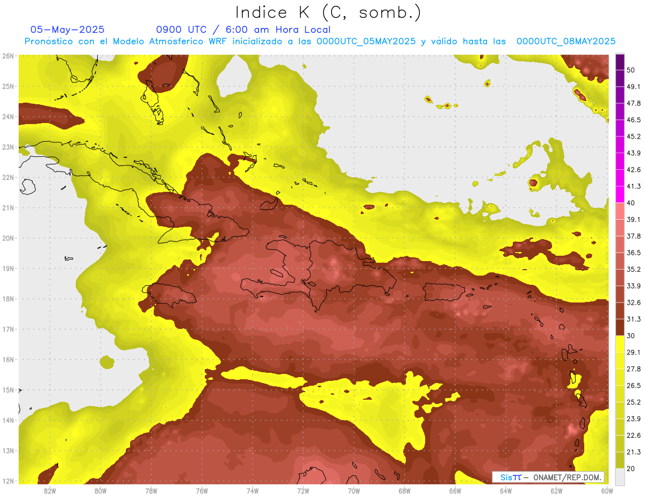Click the longitude label "80W"
Screen dimensions: 645x498
tap(101, 491)
